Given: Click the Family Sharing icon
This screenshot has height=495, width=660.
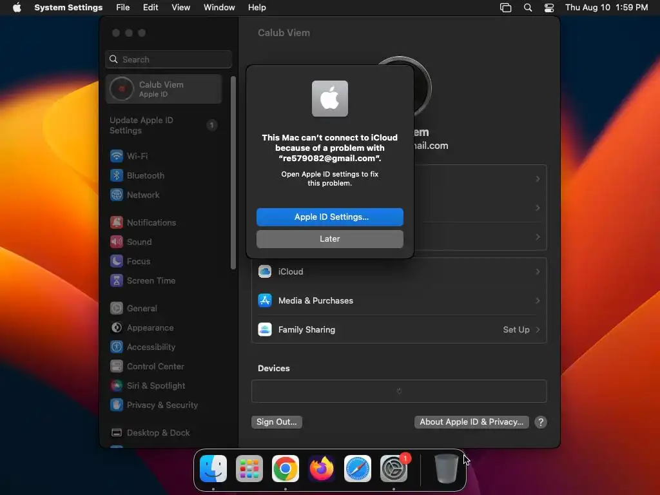Looking at the screenshot, I should point(265,329).
